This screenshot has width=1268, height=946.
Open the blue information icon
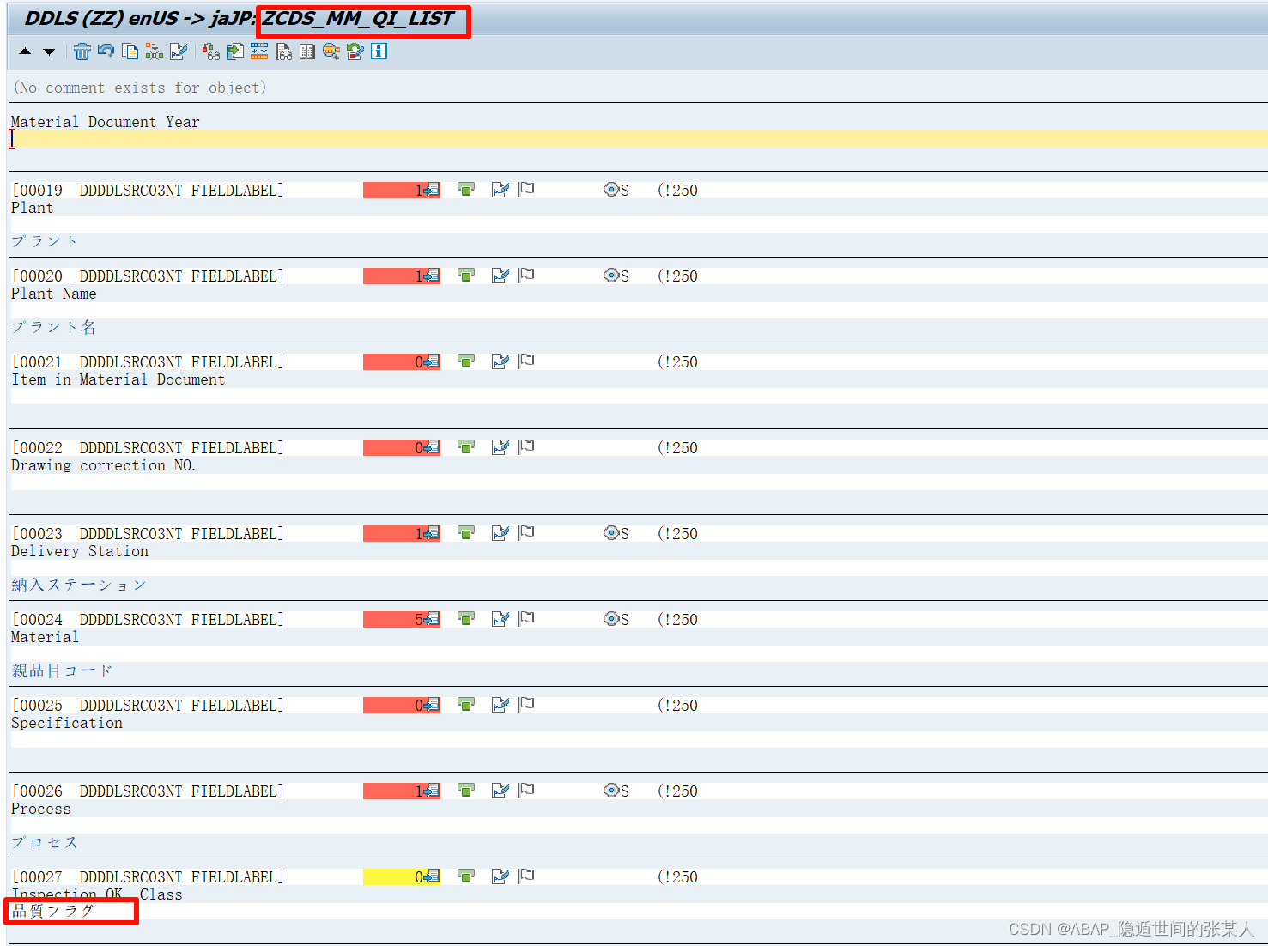click(x=379, y=52)
